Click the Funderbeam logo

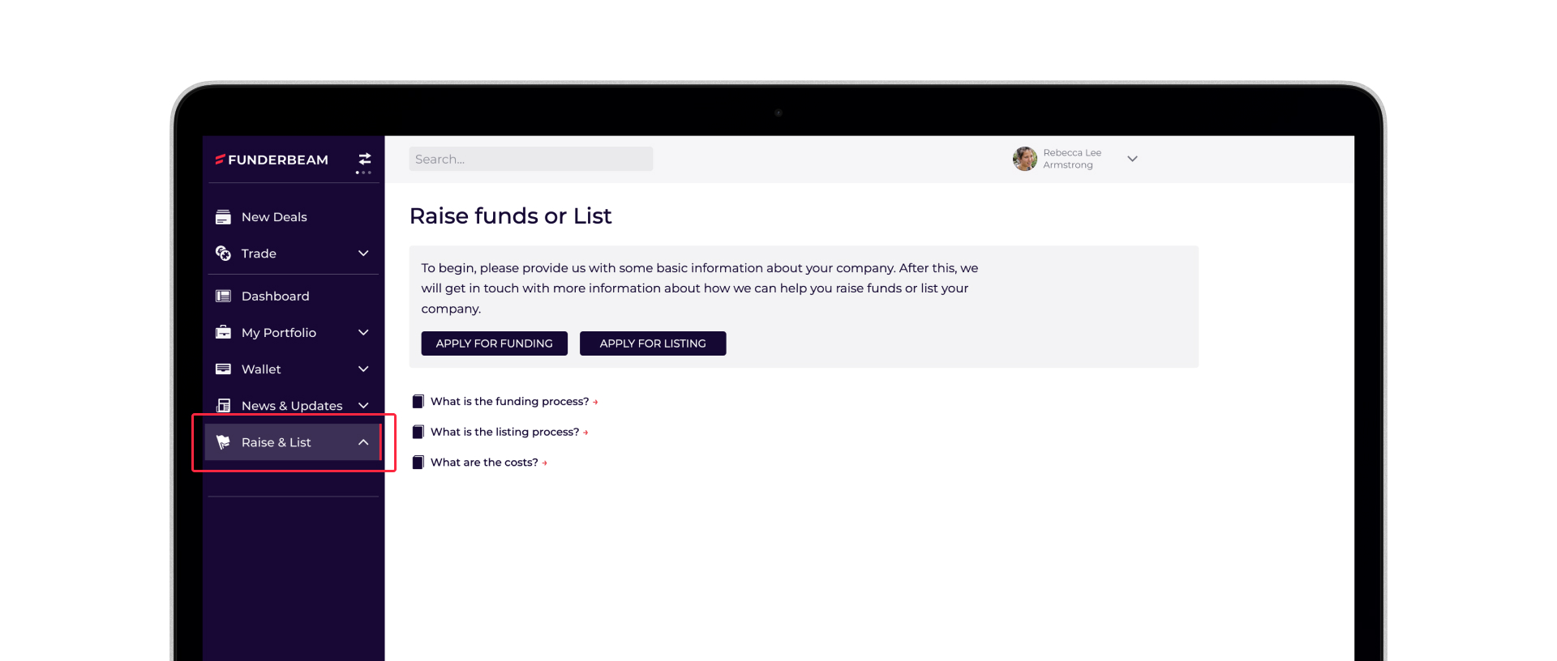[x=272, y=160]
